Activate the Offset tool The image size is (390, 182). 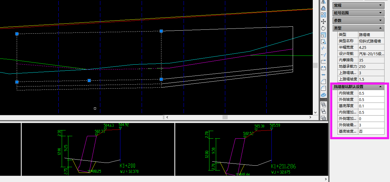pos(323,8)
